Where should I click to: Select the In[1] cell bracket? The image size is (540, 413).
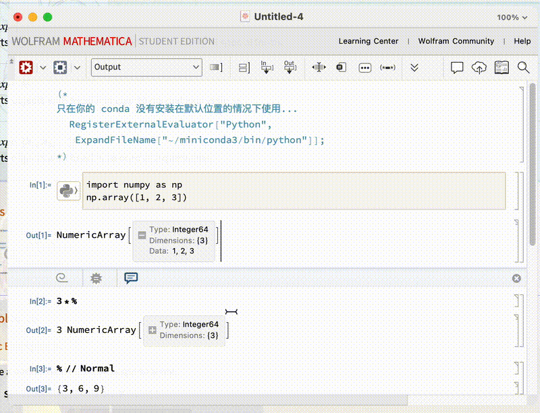[516, 191]
